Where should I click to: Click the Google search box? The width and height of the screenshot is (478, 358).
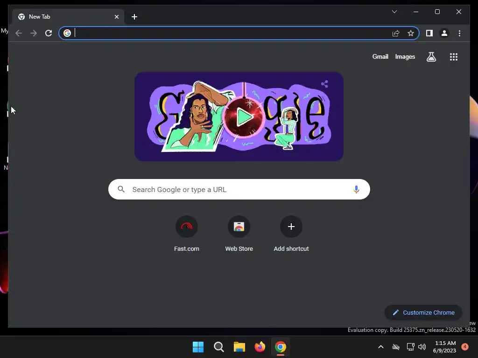tap(239, 189)
